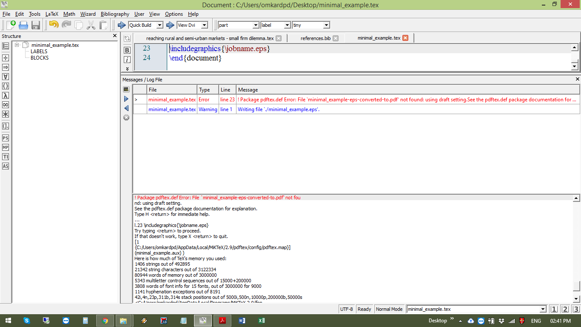Screen dimensions: 581x327
Task: Switch to reaching rural and semi-urban markets tab
Action: click(210, 38)
